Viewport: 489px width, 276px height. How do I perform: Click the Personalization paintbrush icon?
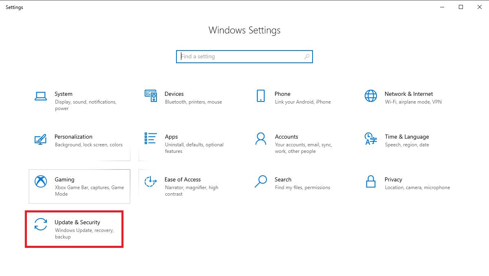click(41, 139)
